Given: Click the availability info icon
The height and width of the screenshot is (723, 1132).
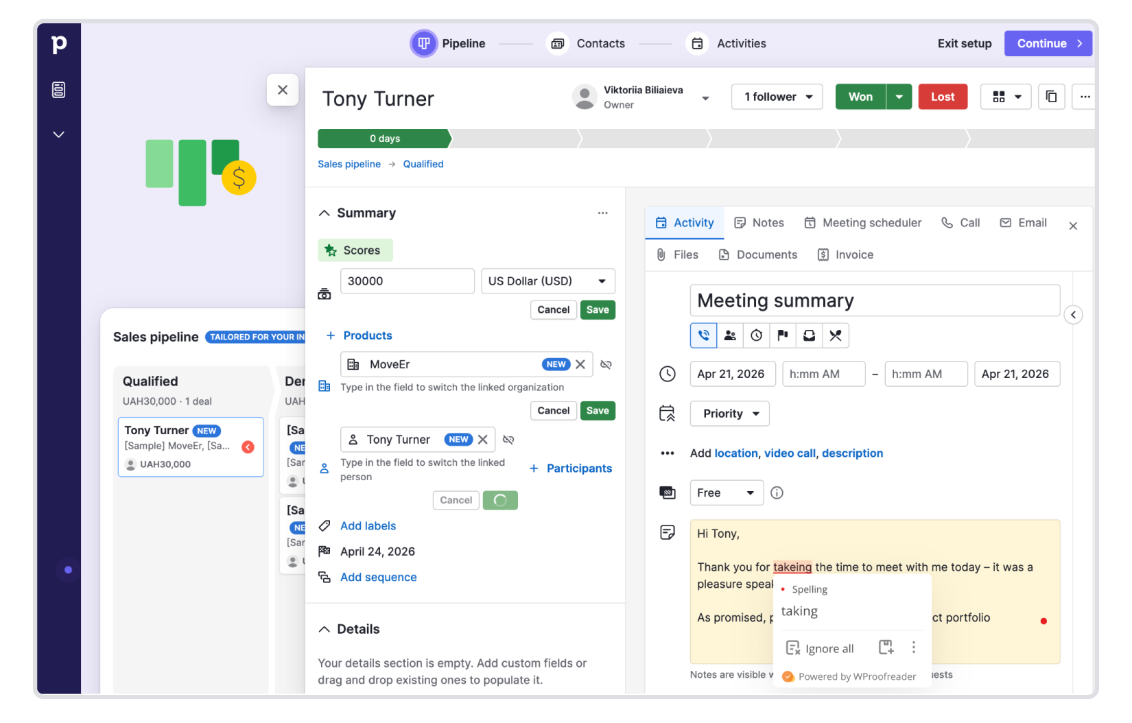Looking at the screenshot, I should 777,493.
